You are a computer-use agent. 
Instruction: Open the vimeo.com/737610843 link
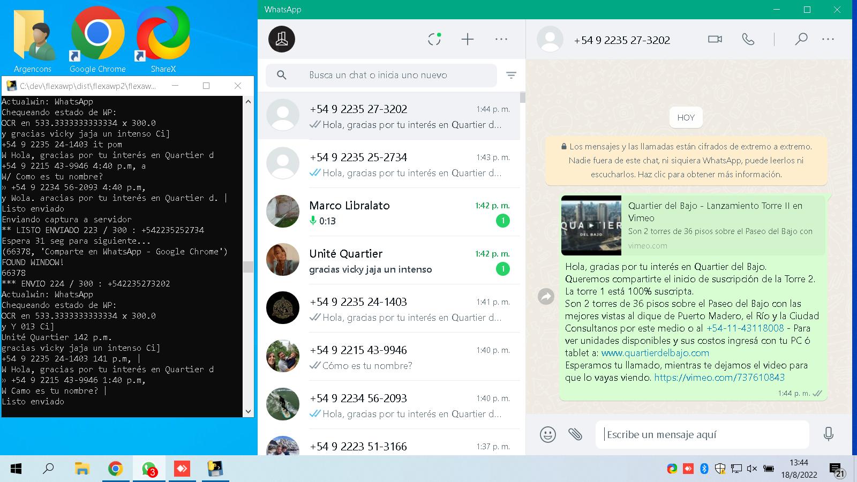click(719, 378)
